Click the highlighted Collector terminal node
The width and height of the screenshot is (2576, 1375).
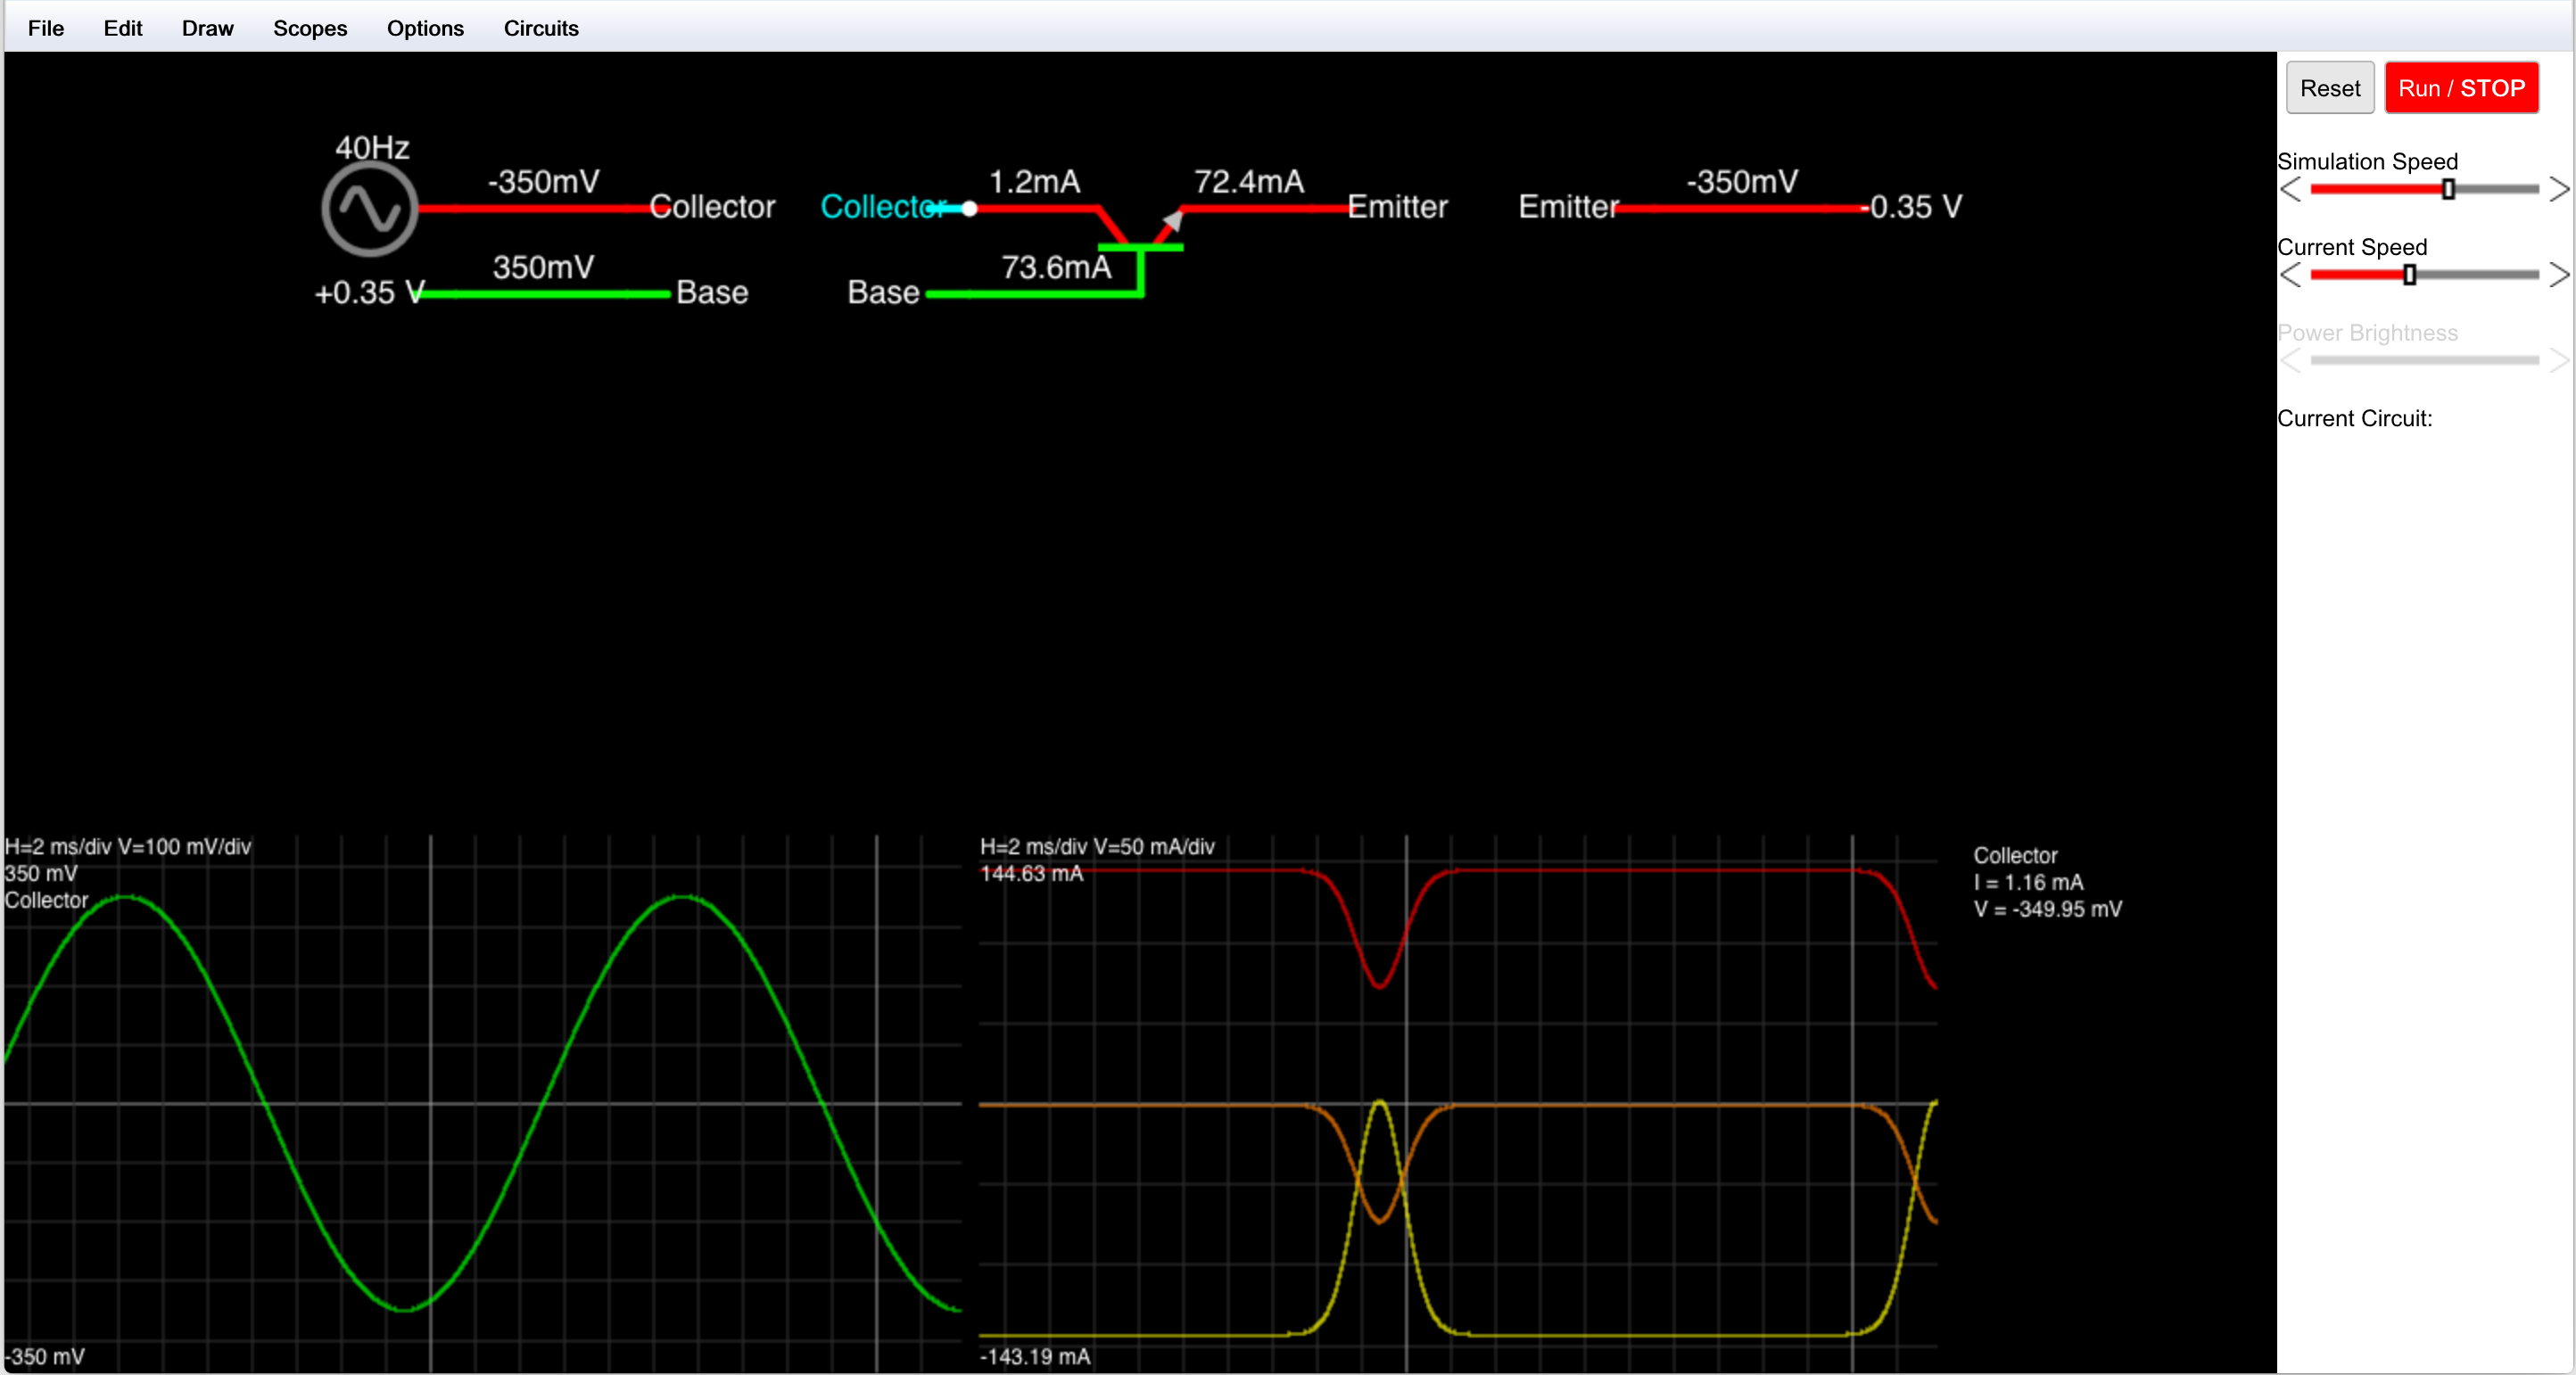(x=969, y=208)
